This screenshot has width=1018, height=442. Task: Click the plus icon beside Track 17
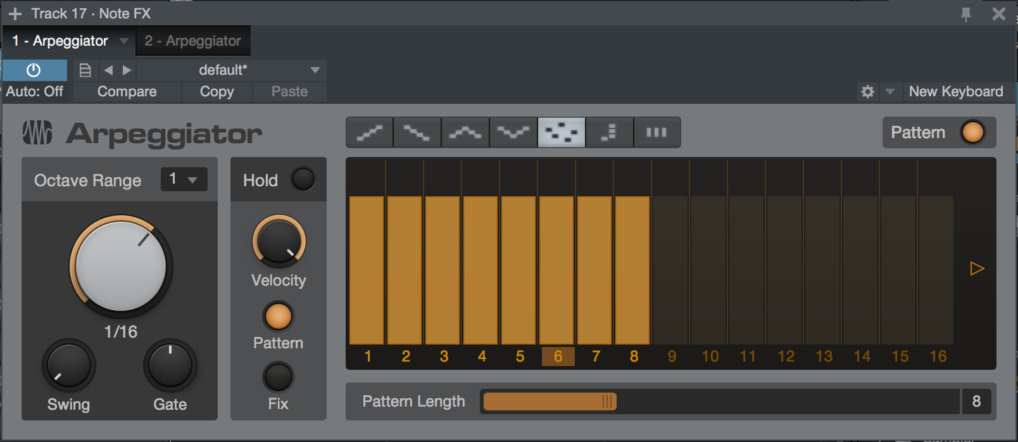point(15,13)
